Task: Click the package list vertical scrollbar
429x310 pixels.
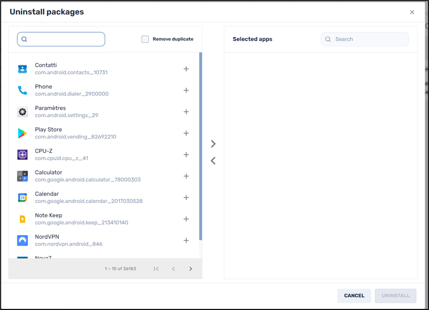Action: pyautogui.click(x=200, y=145)
